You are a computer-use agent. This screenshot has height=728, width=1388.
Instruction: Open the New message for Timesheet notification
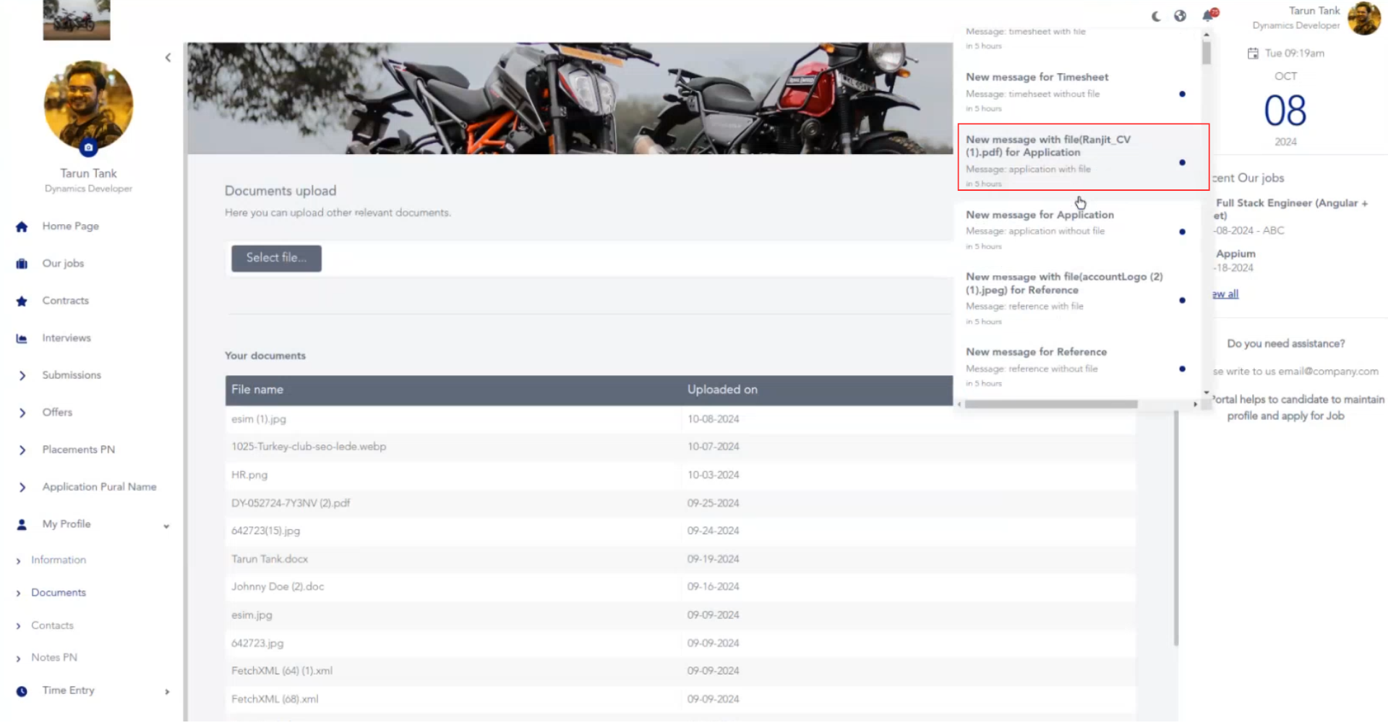(1077, 93)
